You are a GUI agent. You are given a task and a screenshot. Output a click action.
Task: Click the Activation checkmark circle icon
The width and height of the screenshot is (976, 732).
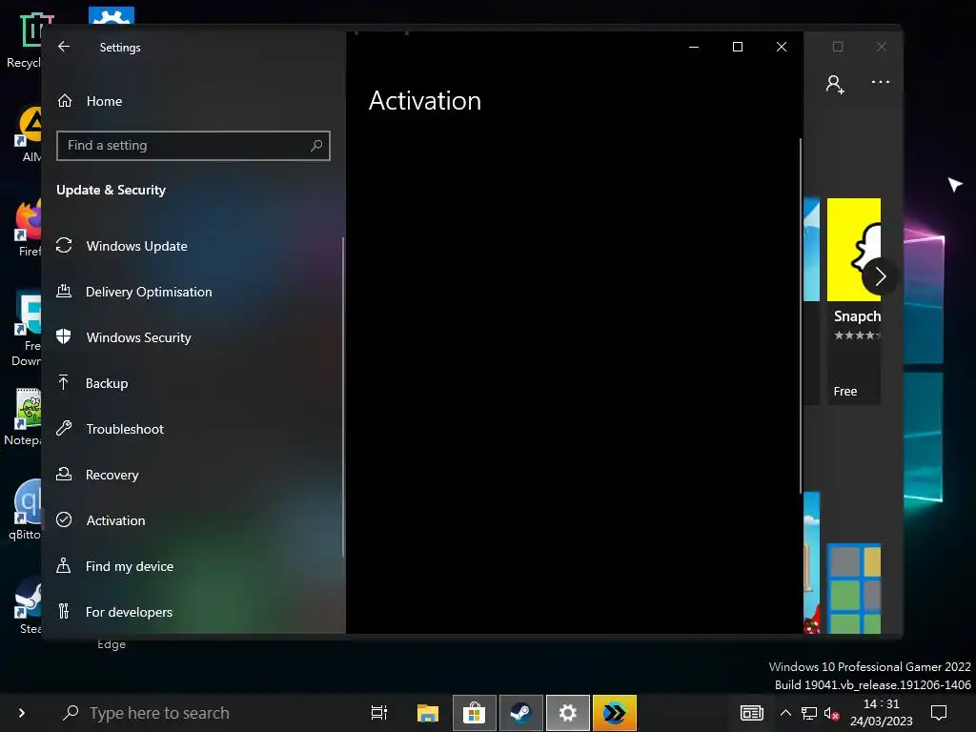[x=64, y=519]
